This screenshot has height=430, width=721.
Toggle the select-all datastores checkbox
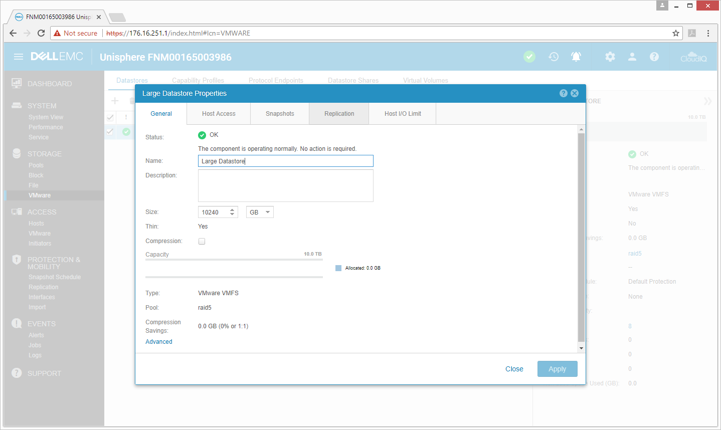pyautogui.click(x=110, y=117)
